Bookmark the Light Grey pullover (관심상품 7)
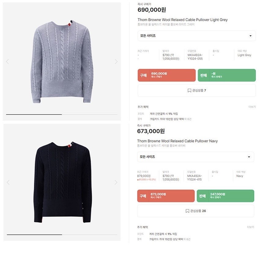Screen dimensions: 263x255 197,91
